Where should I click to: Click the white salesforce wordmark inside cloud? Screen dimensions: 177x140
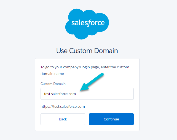click(88, 23)
